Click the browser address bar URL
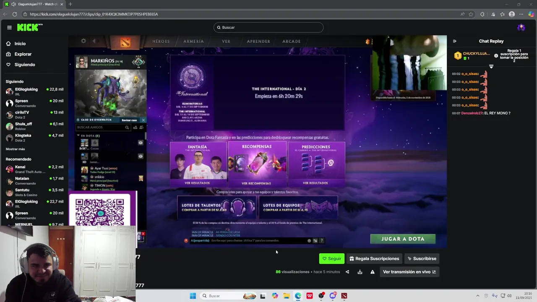 click(94, 14)
